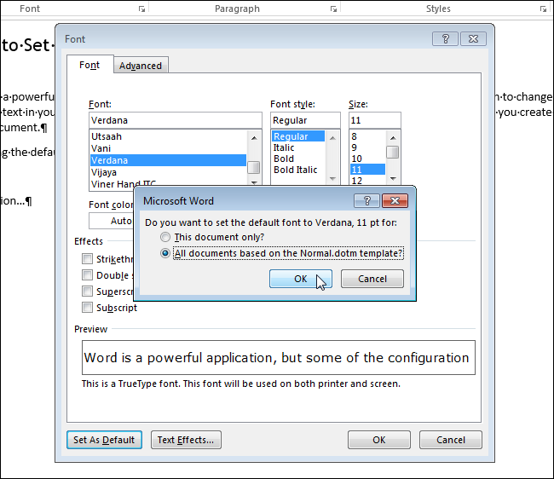Switch to the Font tab

pos(89,65)
